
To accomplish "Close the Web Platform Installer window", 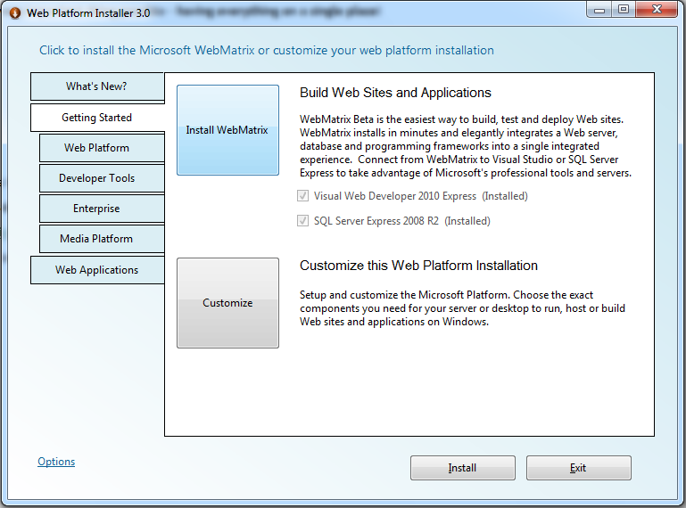I will point(657,10).
